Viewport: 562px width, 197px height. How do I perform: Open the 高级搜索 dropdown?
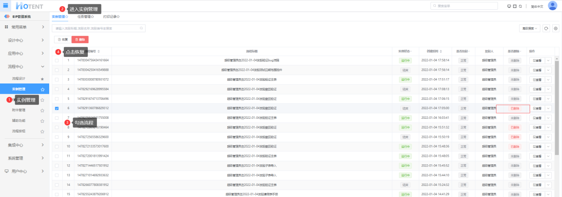pyautogui.click(x=529, y=28)
